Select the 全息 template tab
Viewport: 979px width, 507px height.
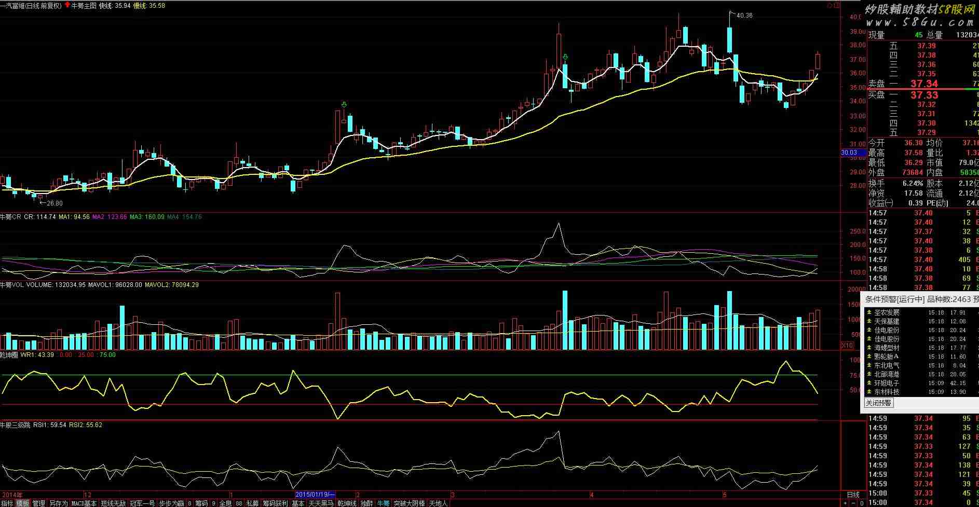click(x=225, y=503)
